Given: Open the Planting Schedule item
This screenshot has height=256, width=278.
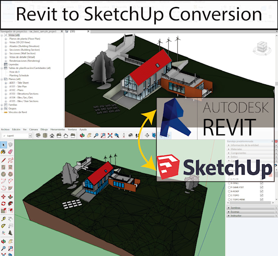Looking at the screenshot, I should coord(19,75).
